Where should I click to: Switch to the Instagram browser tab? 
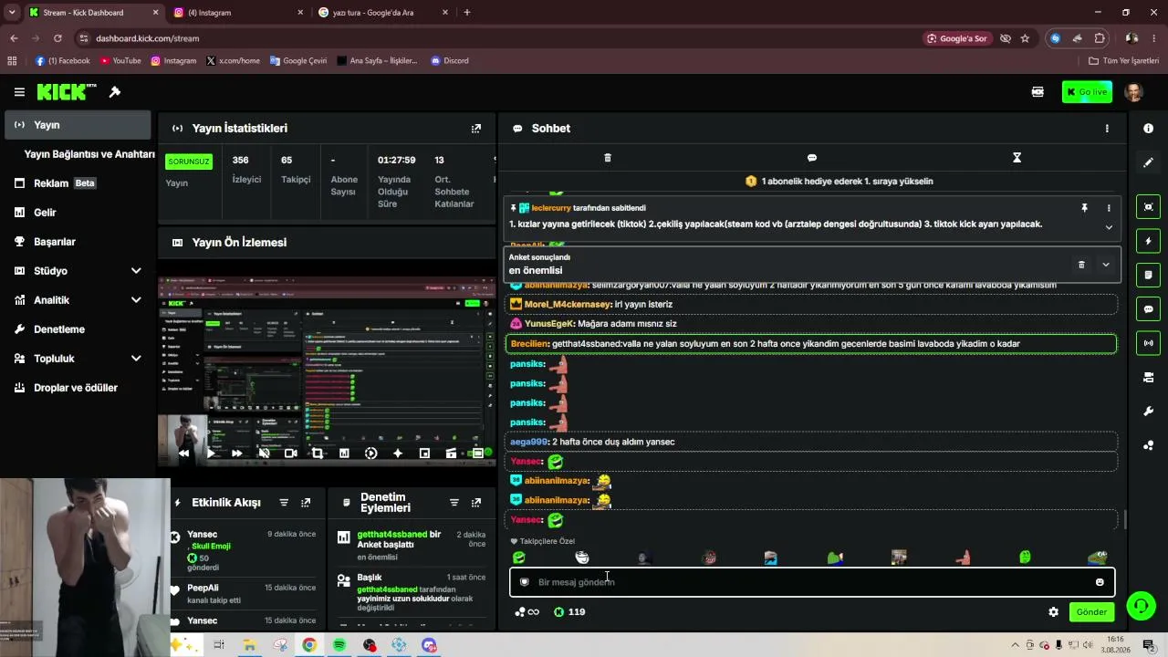click(239, 13)
